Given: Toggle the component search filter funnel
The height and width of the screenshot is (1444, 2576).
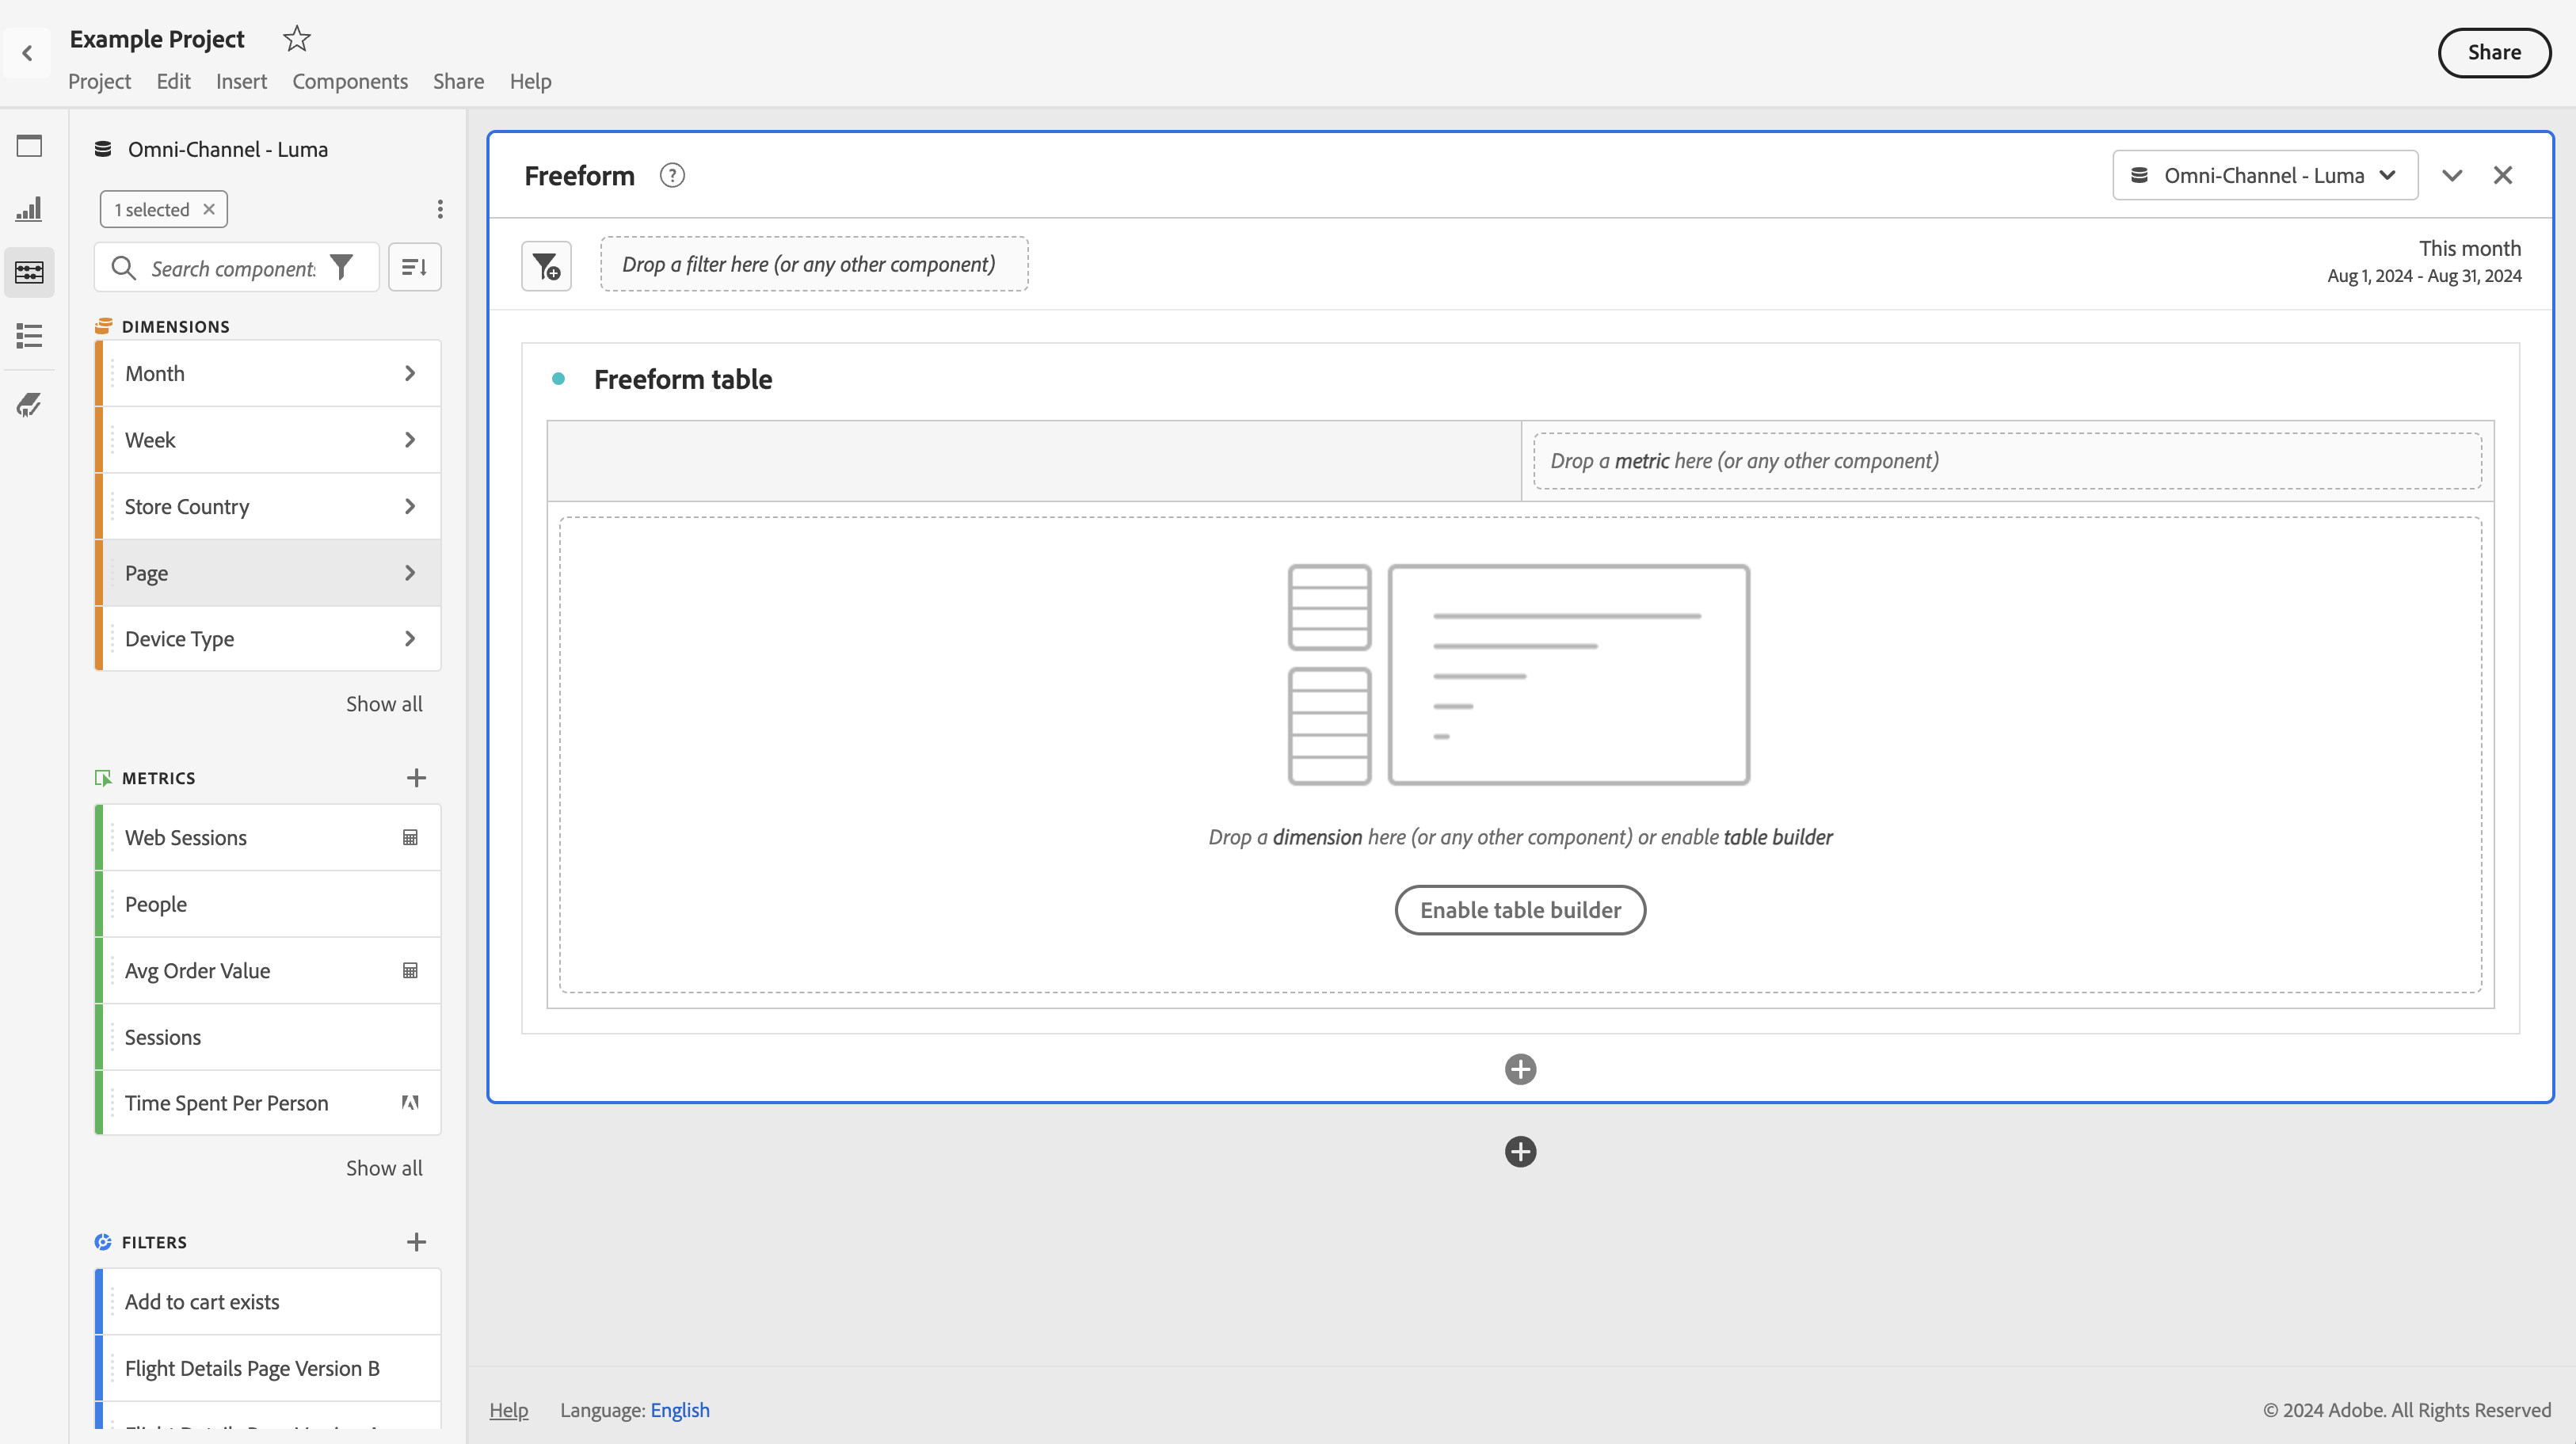Looking at the screenshot, I should (342, 267).
